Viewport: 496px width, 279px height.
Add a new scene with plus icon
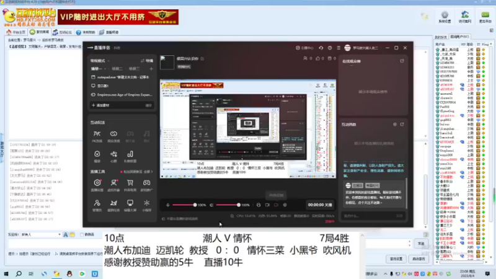(151, 69)
